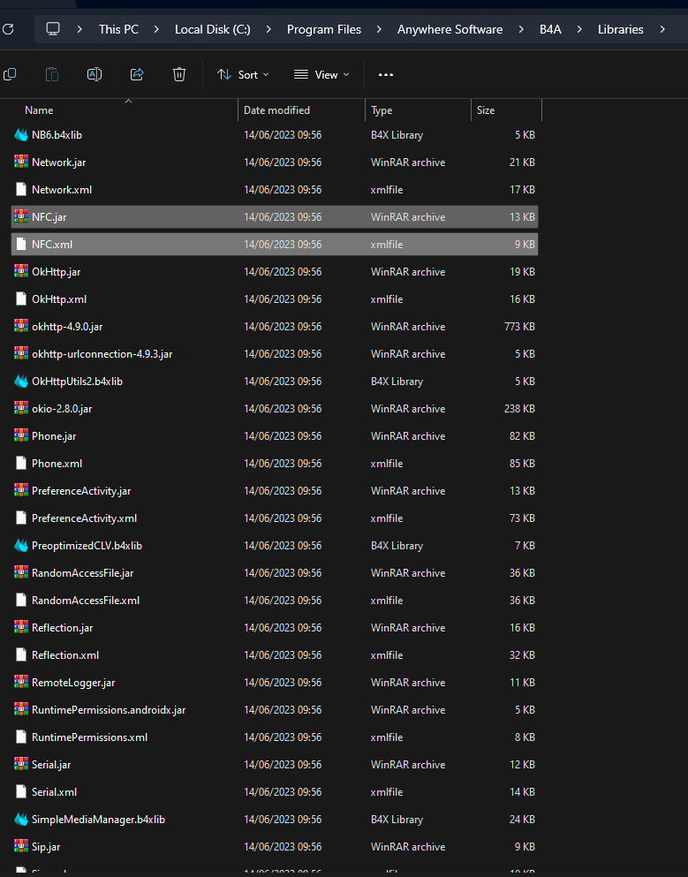Open the View dropdown menu
Screen dimensions: 688x877
pyautogui.click(x=321, y=74)
